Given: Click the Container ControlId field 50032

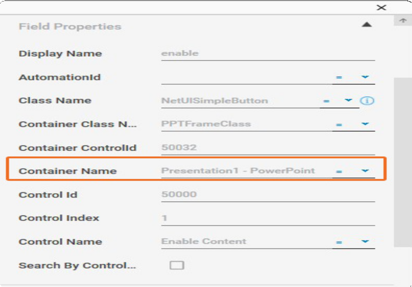Looking at the screenshot, I should pos(268,148).
